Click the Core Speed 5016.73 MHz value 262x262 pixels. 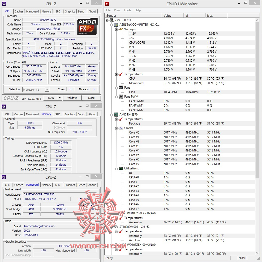[x=34, y=67]
